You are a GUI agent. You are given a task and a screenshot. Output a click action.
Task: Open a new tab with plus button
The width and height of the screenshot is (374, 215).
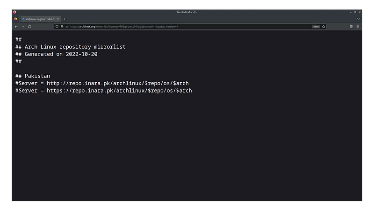click(65, 19)
